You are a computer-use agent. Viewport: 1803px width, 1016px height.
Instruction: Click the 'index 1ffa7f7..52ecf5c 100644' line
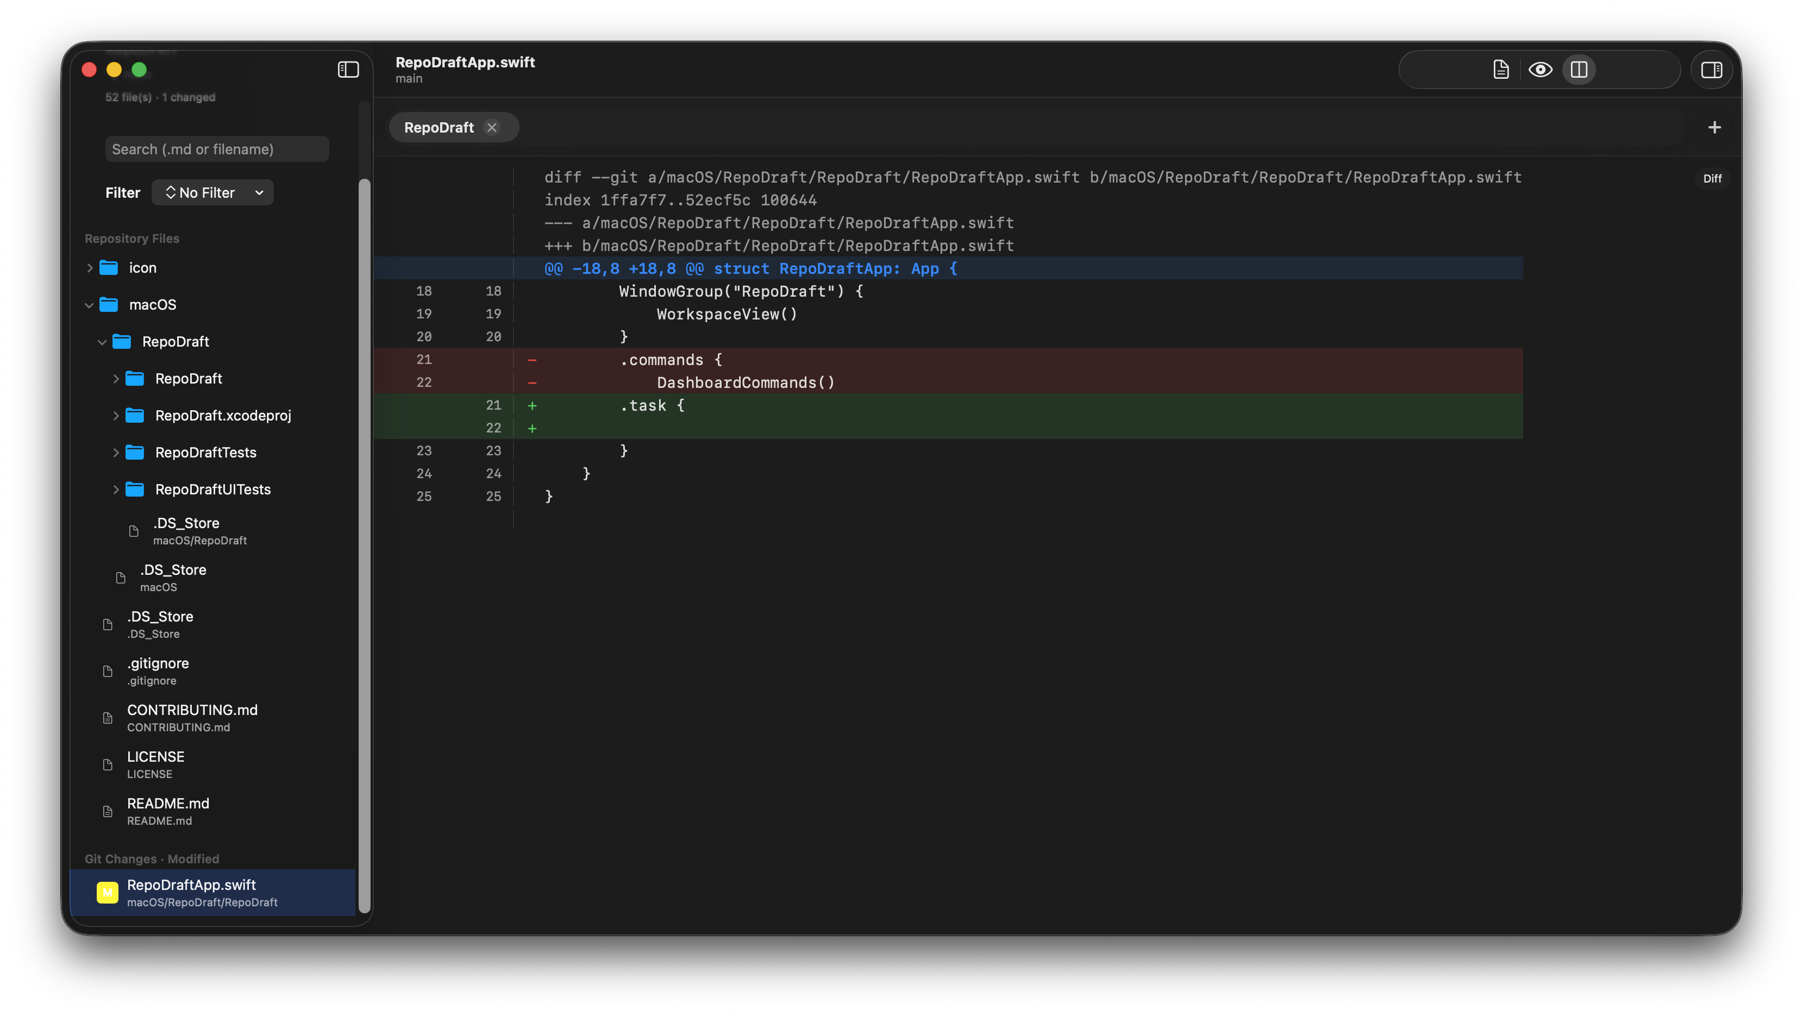point(680,200)
